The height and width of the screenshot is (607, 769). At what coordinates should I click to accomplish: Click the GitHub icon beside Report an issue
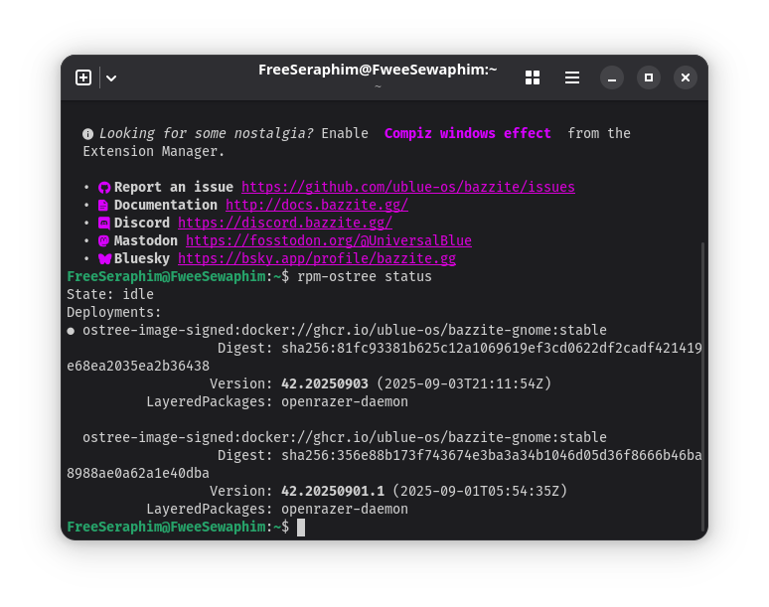[104, 188]
